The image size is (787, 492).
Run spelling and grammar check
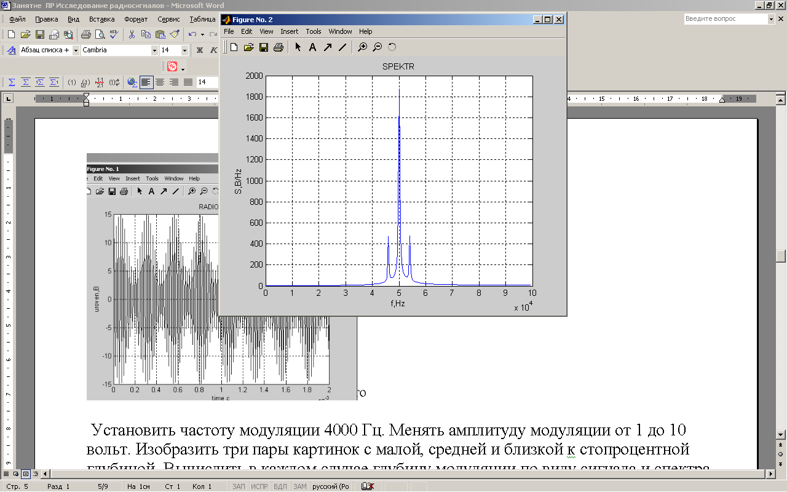(x=114, y=34)
